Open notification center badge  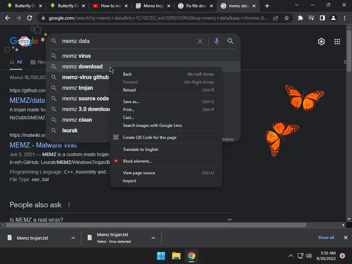tap(342, 256)
